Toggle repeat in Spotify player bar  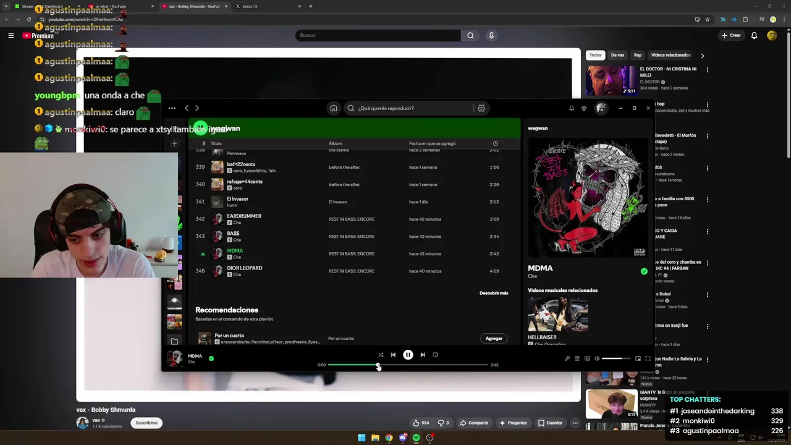(x=436, y=355)
